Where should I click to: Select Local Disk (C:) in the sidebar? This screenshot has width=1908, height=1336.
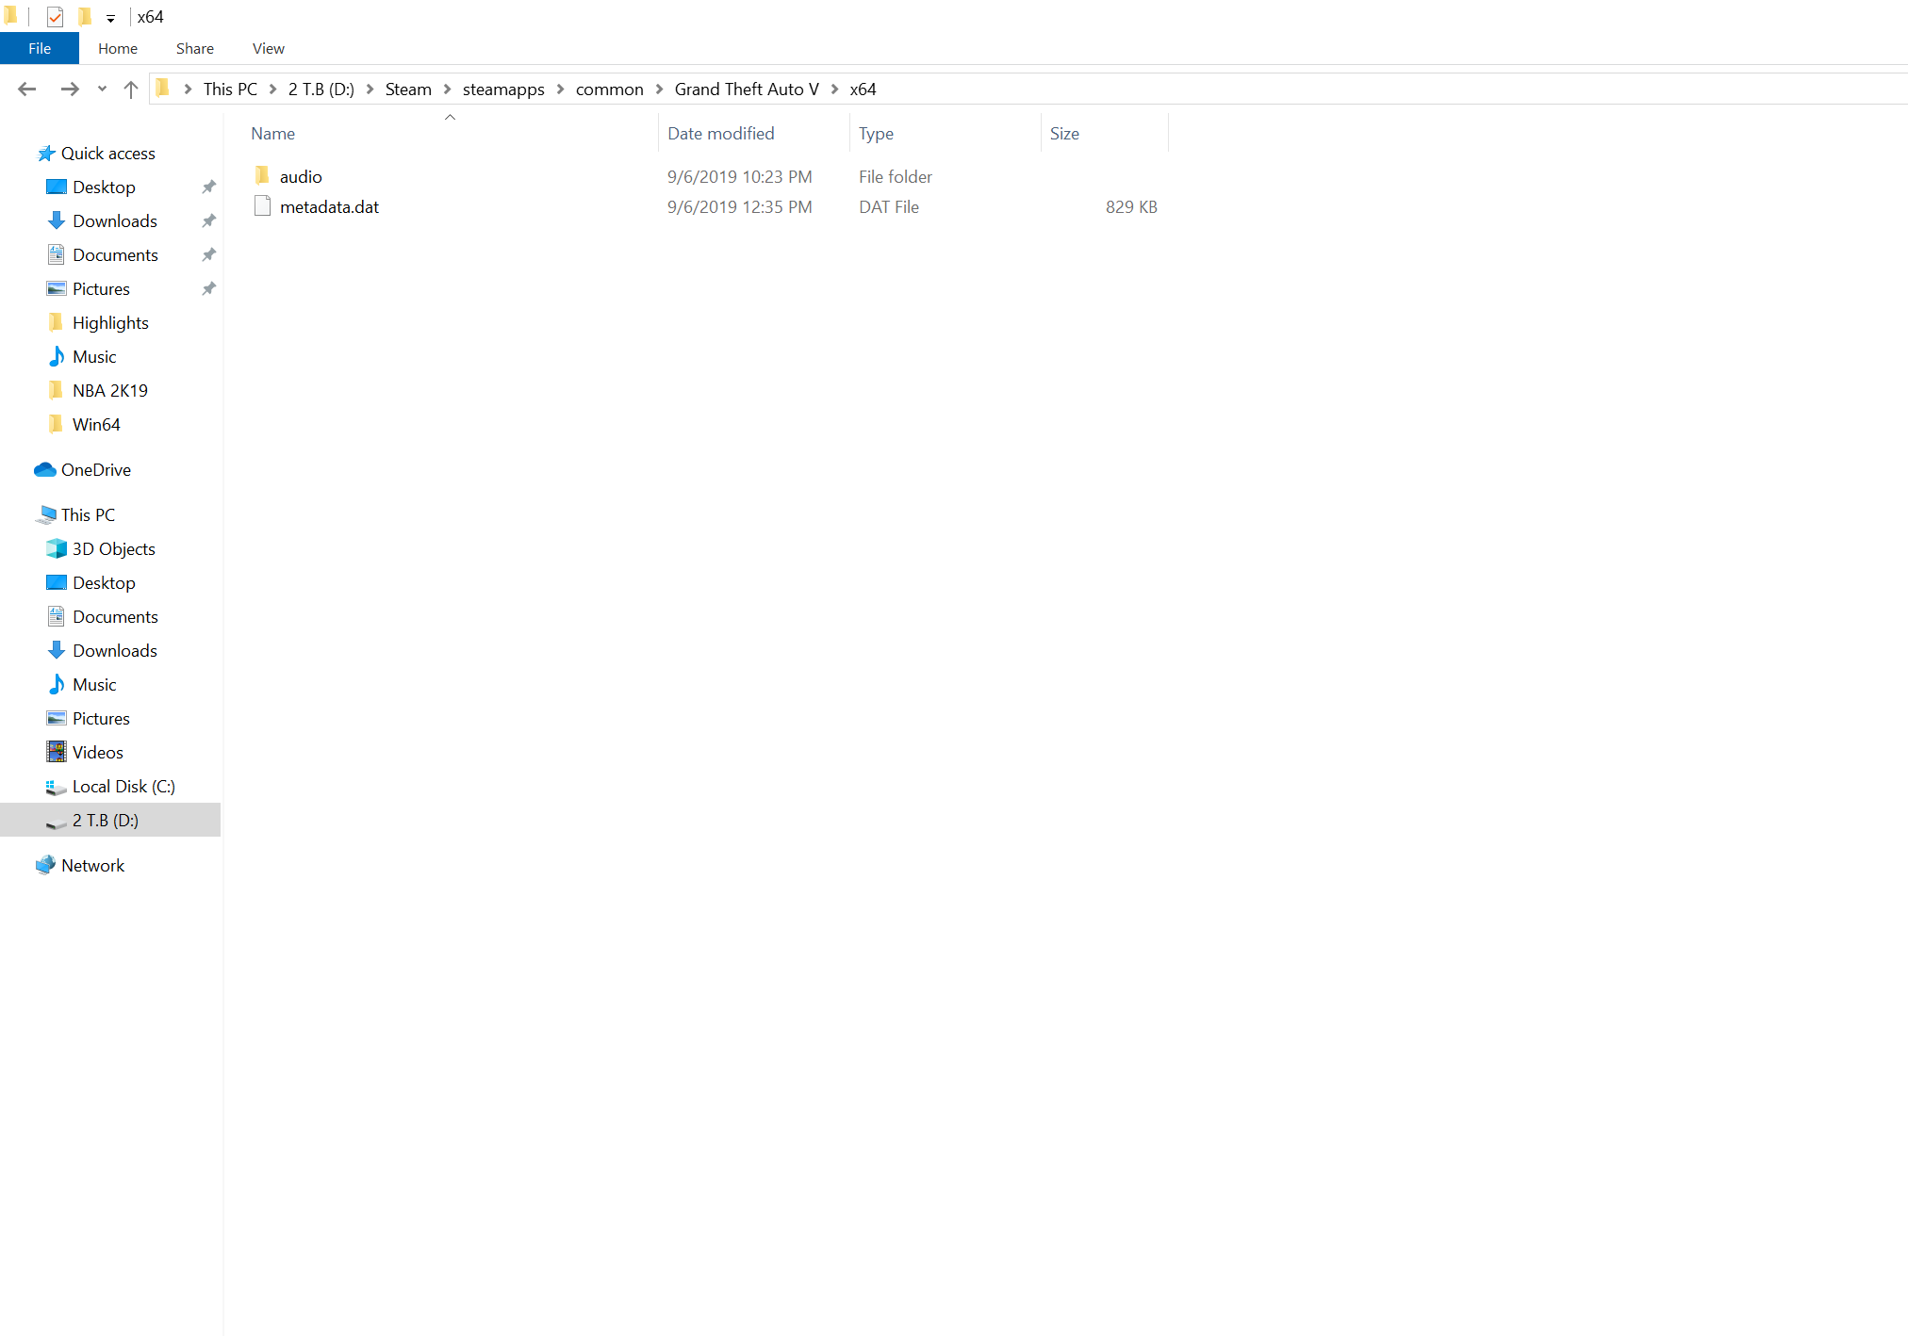[x=123, y=787]
